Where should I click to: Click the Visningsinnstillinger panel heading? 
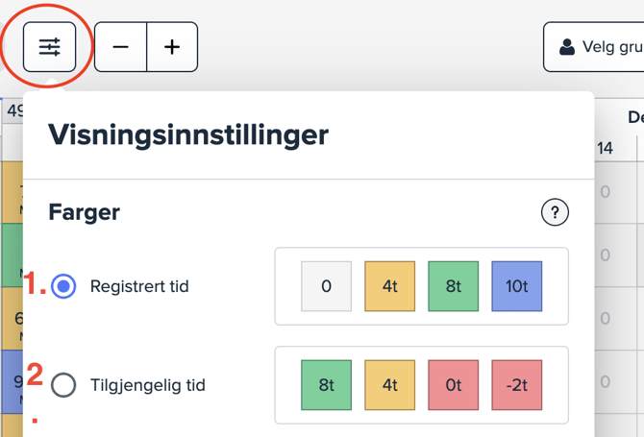(188, 134)
